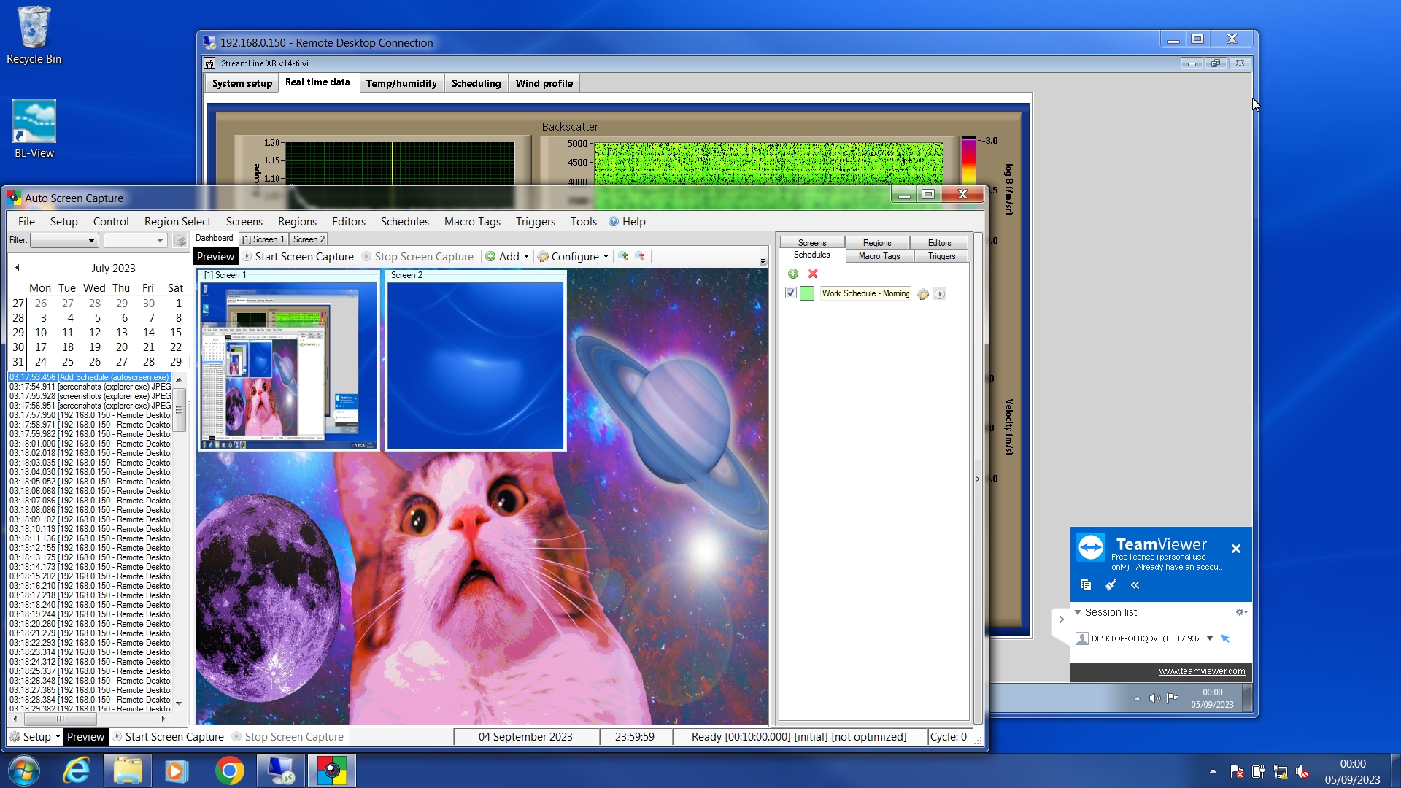Click the Work Schedule start arrow icon
This screenshot has height=788, width=1401.
(940, 294)
